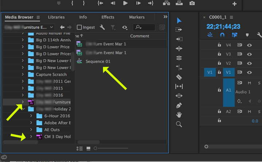This screenshot has width=262, height=162.
Task: Collapse the Holiday folder
Action: point(23,109)
